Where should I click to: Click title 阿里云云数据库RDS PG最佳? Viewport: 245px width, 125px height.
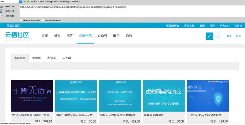pos(119,115)
